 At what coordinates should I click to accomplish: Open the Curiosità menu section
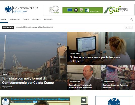[36, 20]
